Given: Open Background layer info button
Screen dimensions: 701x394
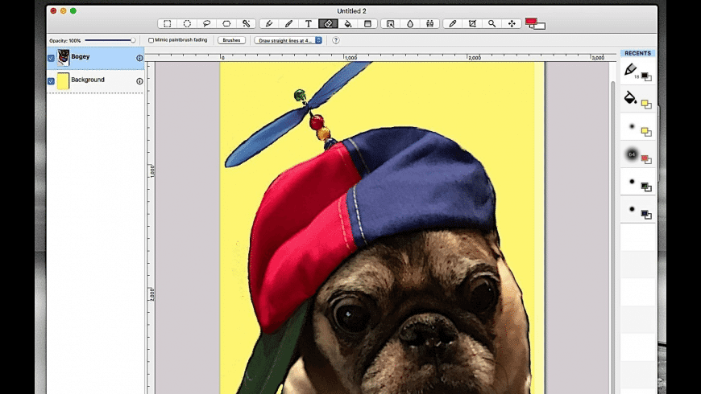Looking at the screenshot, I should coord(139,81).
